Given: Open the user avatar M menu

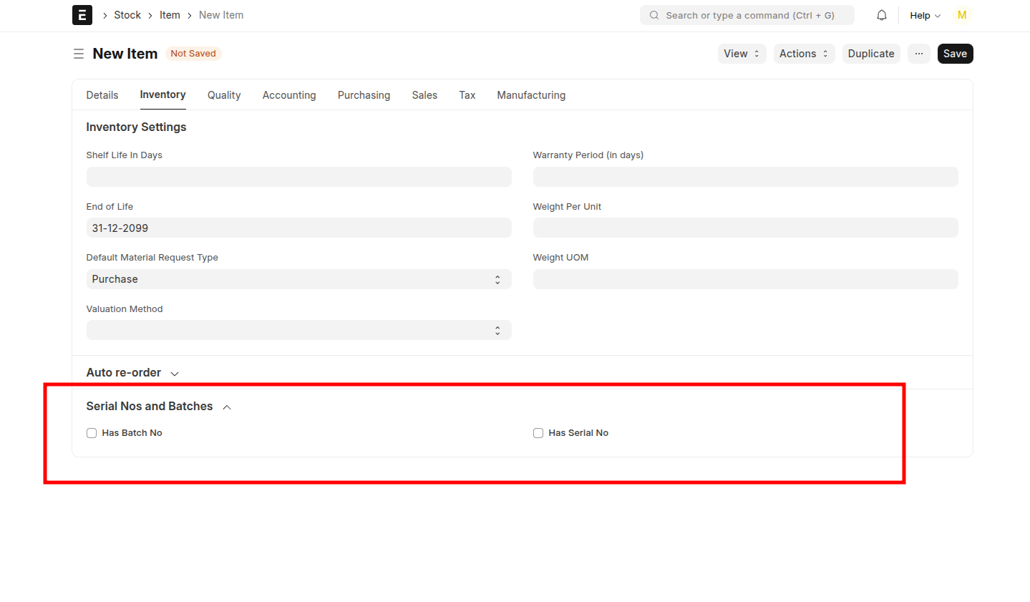Looking at the screenshot, I should [962, 15].
